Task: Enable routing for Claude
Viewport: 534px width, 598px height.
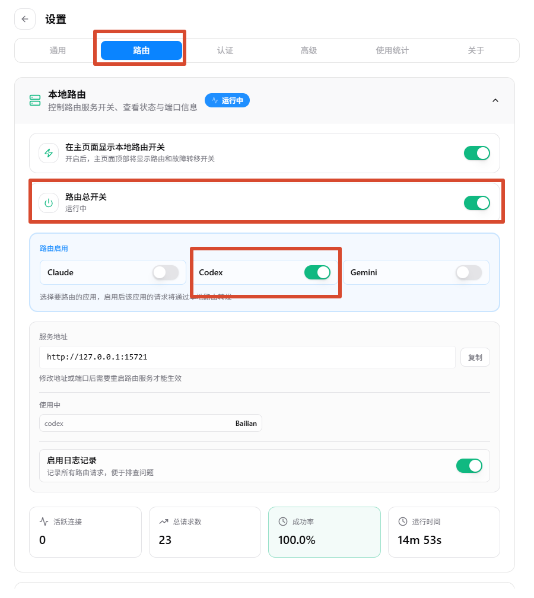Action: (166, 273)
